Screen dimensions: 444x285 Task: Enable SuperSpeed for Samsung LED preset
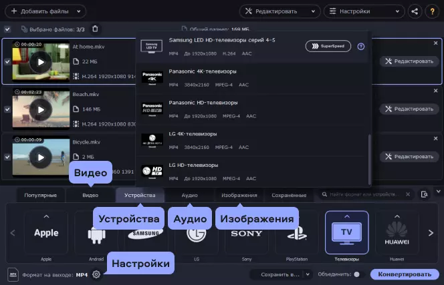tap(328, 46)
